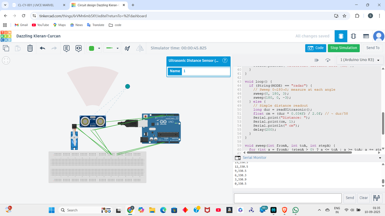The width and height of the screenshot is (385, 216).
Task: Click the Copy icon in toolbar
Action: click(6, 48)
